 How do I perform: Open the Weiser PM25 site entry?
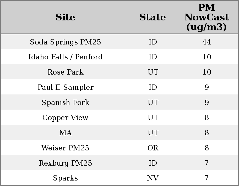[66, 148]
